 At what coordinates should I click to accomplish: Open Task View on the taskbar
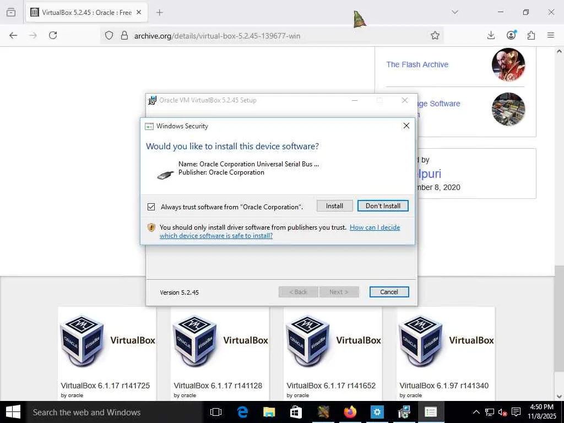(x=216, y=412)
